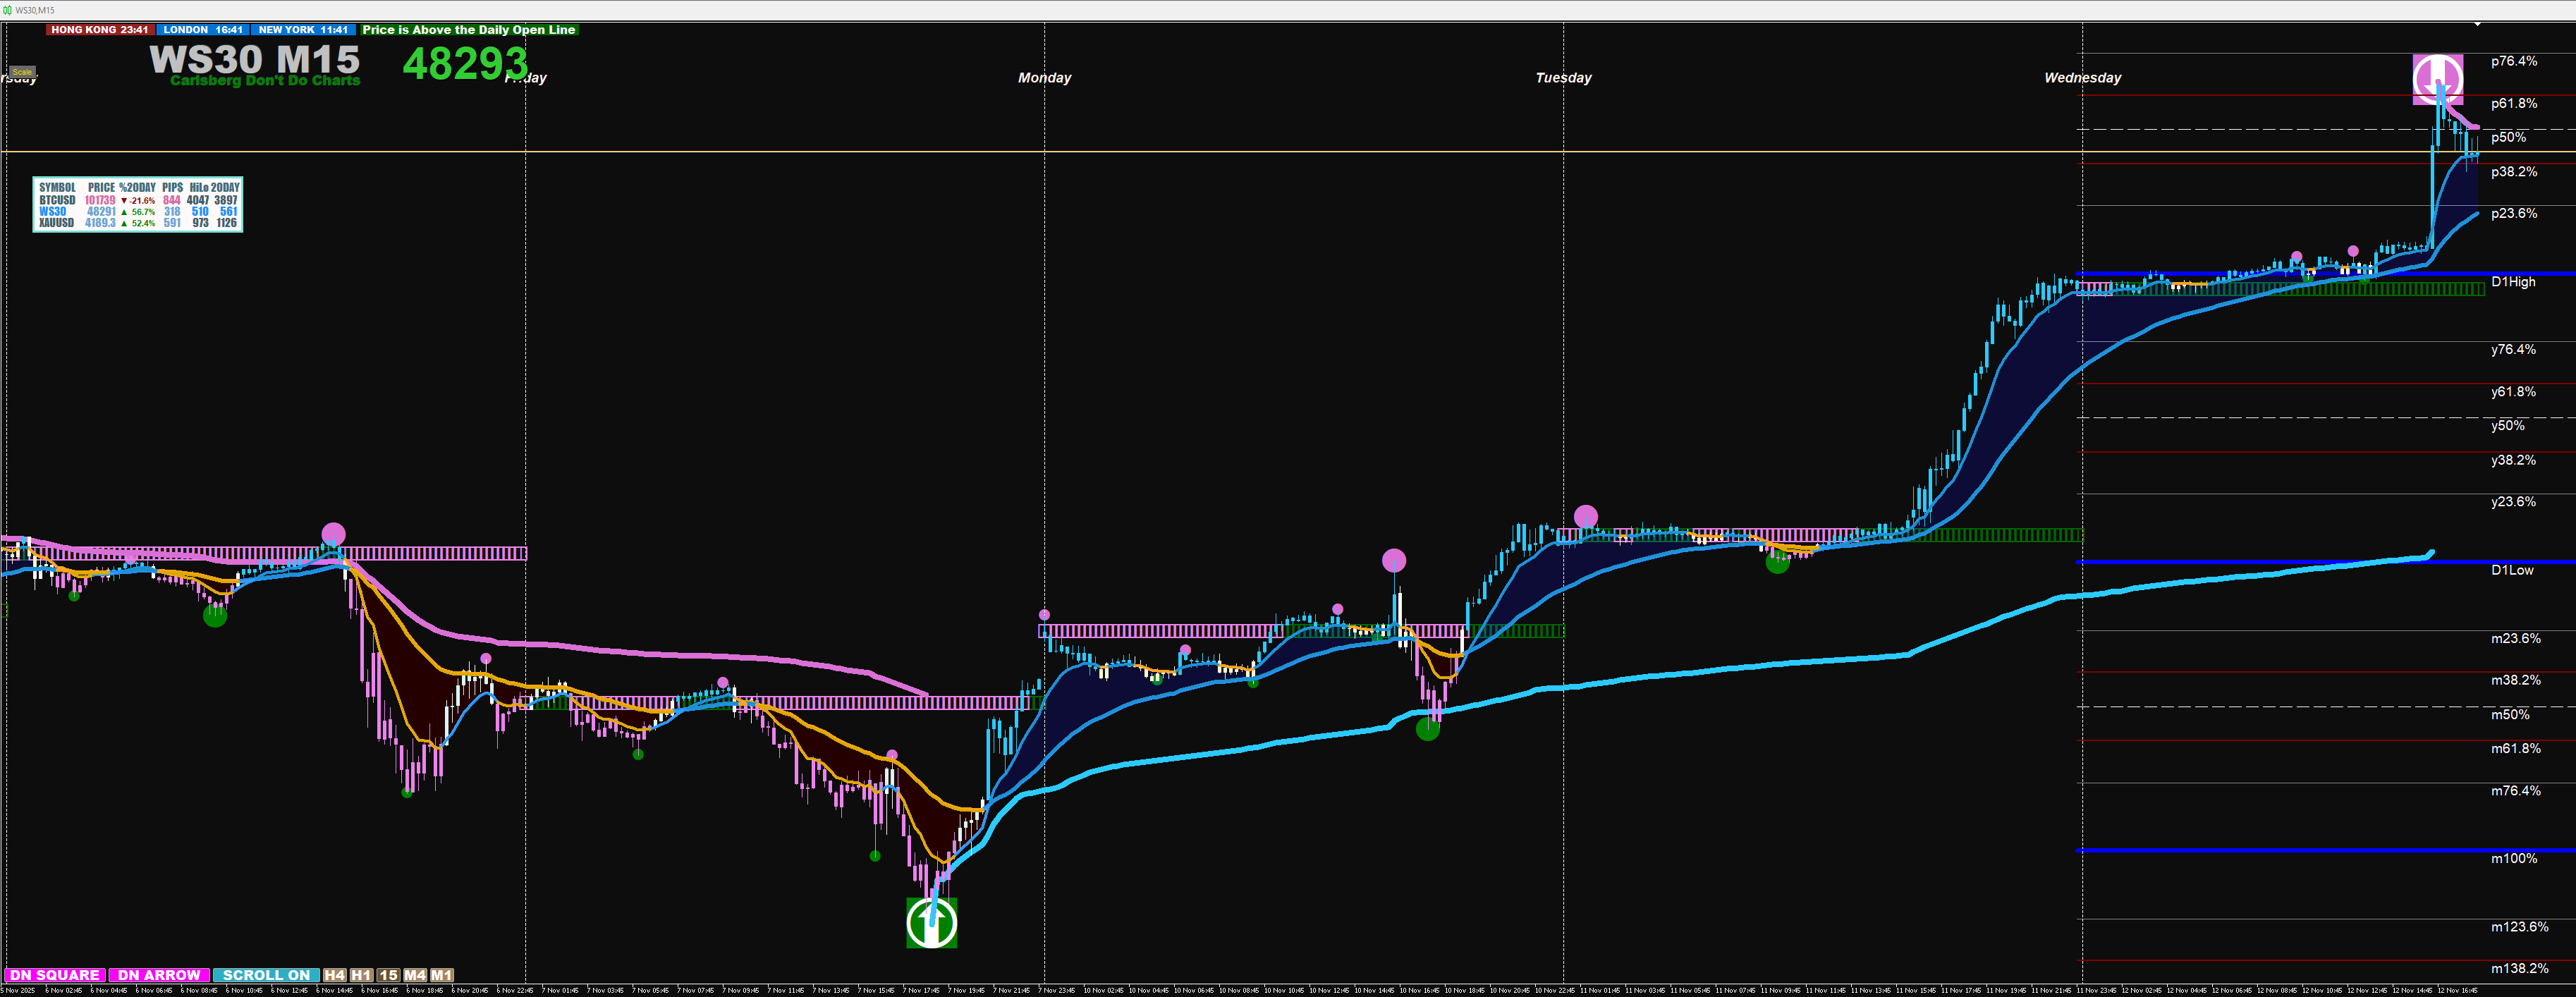Click green down triangle in BTCUSD row
The width and height of the screenshot is (2576, 997).
click(x=124, y=201)
